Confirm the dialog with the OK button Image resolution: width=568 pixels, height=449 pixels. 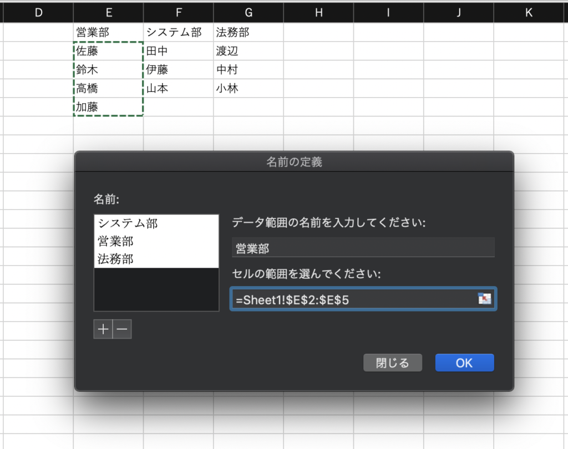pyautogui.click(x=464, y=363)
